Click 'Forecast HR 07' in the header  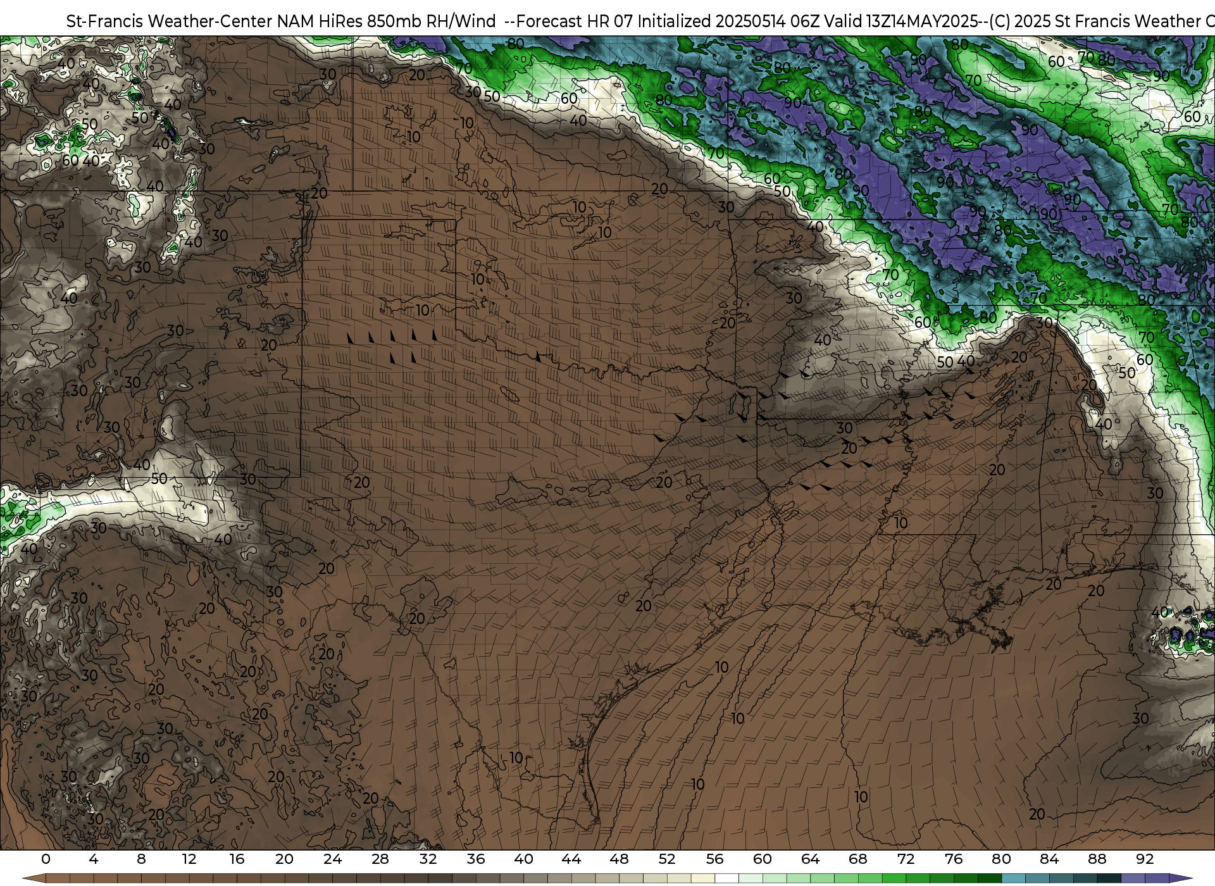pos(575,22)
